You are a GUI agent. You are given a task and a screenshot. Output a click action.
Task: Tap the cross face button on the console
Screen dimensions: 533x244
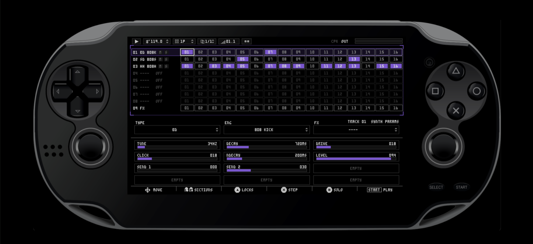point(456,111)
